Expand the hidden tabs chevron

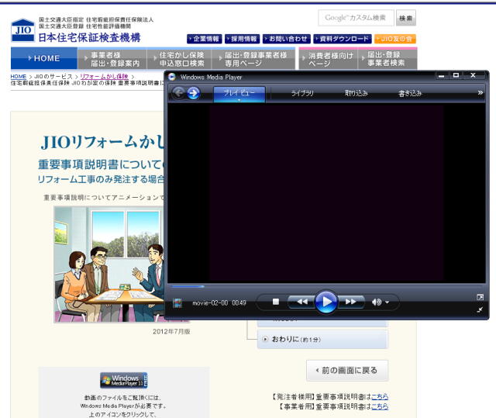coord(480,93)
